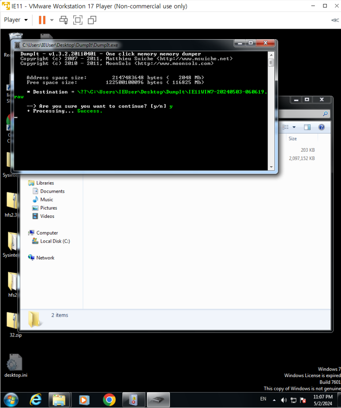Click the EN language indicator

click(x=263, y=399)
